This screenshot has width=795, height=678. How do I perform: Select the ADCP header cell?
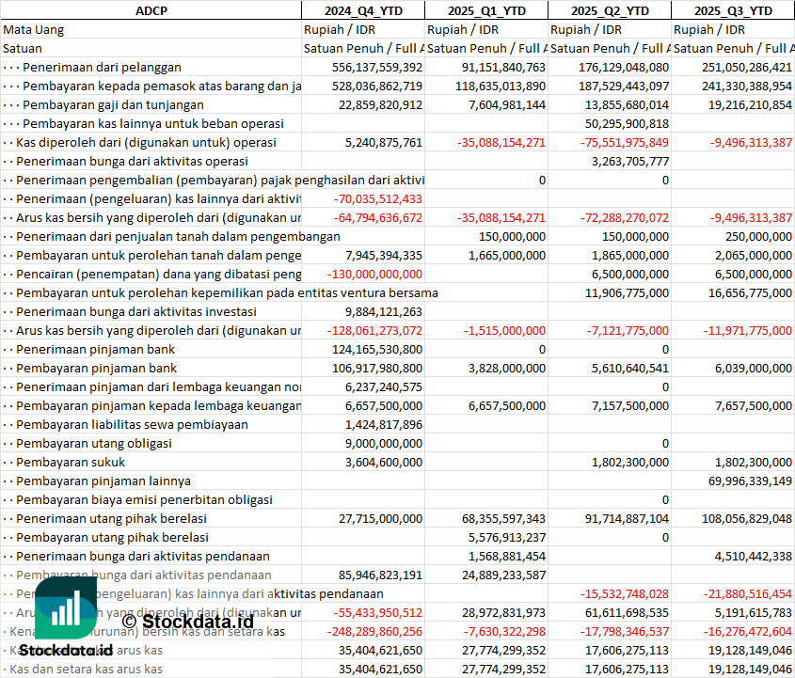point(151,10)
